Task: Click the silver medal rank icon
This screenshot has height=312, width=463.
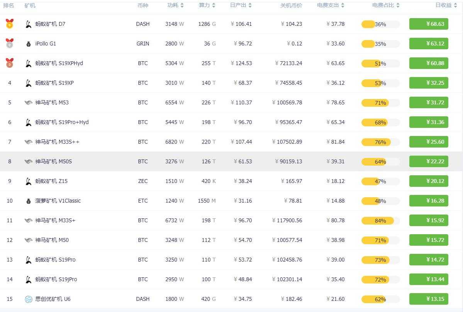Action: pyautogui.click(x=10, y=43)
